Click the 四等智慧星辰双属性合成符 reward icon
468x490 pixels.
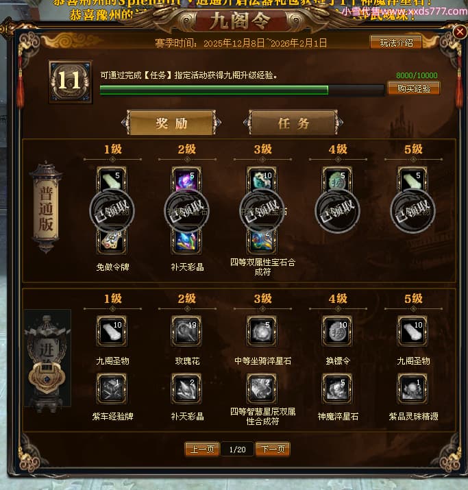[x=262, y=389]
